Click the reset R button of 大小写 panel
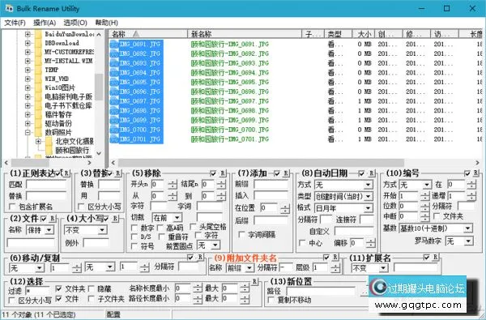The width and height of the screenshot is (486, 320). click(115, 218)
